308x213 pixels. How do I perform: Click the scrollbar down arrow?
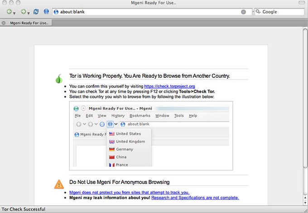tap(305, 203)
